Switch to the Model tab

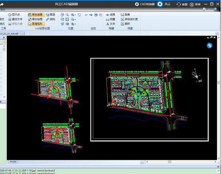pos(13,162)
